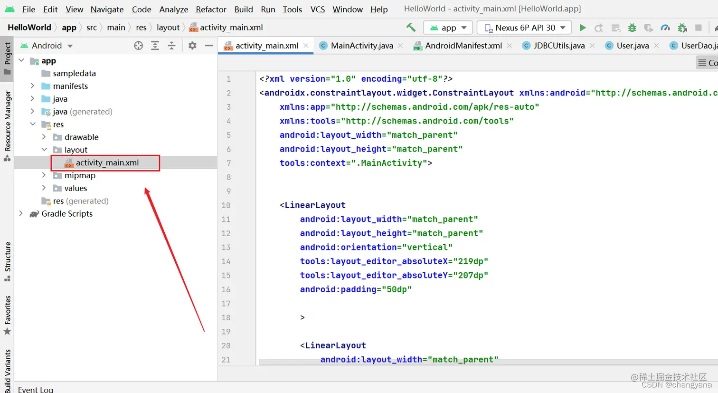The width and height of the screenshot is (718, 393).
Task: Click Expand All icon in Project panel
Action: [155, 46]
